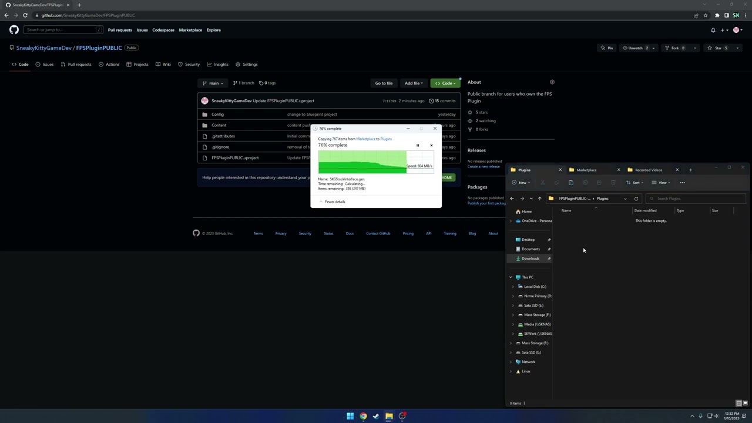Open the 15 commits history link
752x423 pixels.
(442, 100)
